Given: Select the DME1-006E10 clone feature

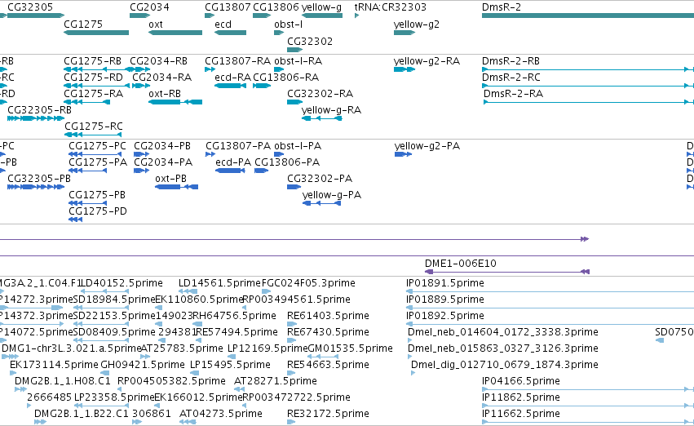Looking at the screenshot, I should click(x=507, y=272).
